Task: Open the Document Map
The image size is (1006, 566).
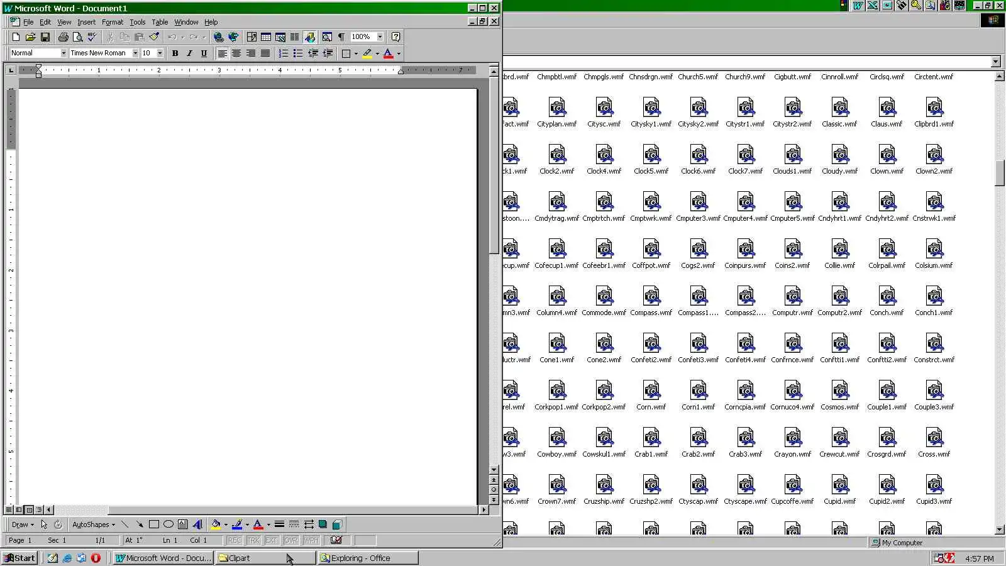Action: coord(327,37)
